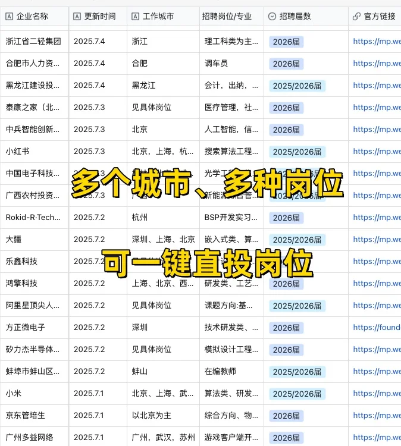Select the 招聘届数 column header text
401x446 pixels.
[295, 17]
